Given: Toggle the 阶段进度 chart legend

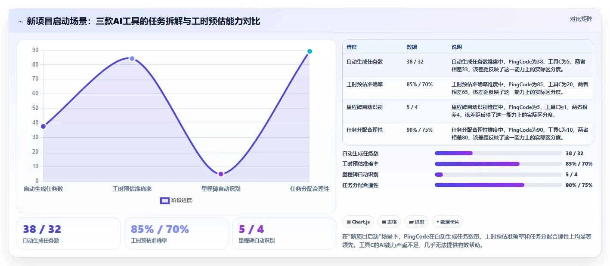Looking at the screenshot, I should pyautogui.click(x=176, y=200).
